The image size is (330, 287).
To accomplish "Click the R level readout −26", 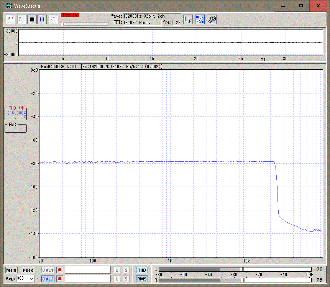I will (318, 280).
